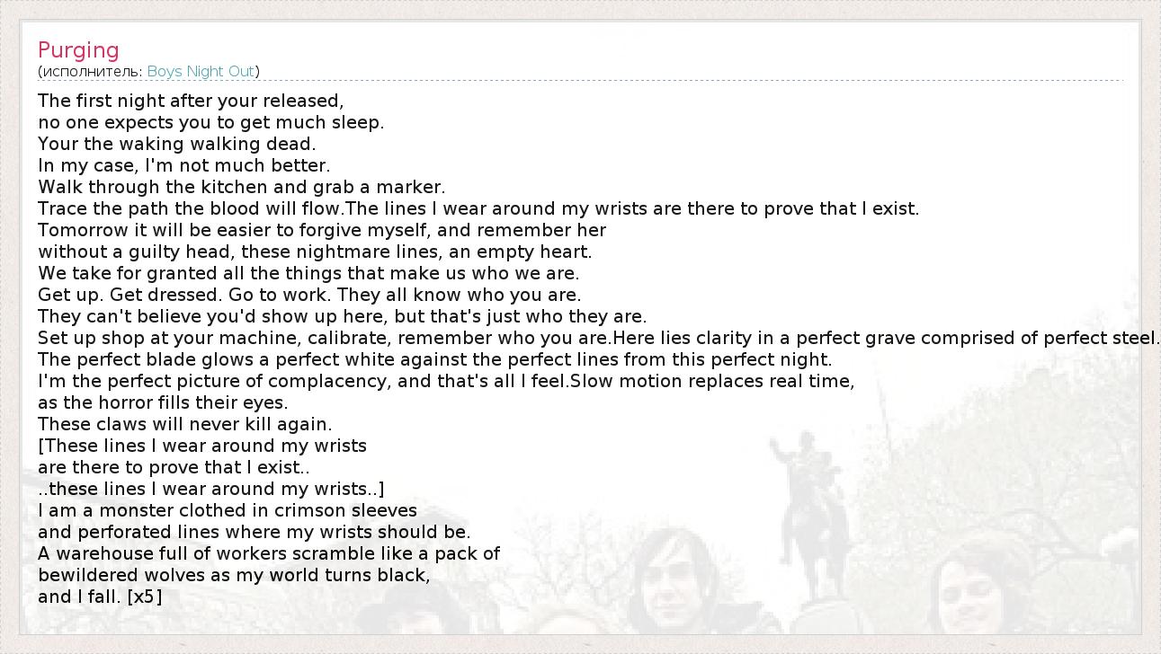
Task: Click the line 'no one expects you to get much sleep.'
Action: coord(210,122)
